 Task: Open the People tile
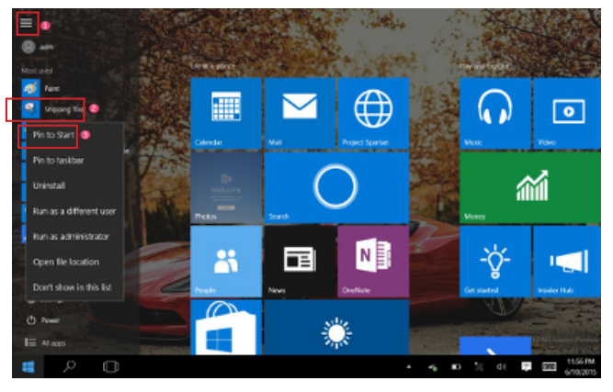[x=226, y=262]
